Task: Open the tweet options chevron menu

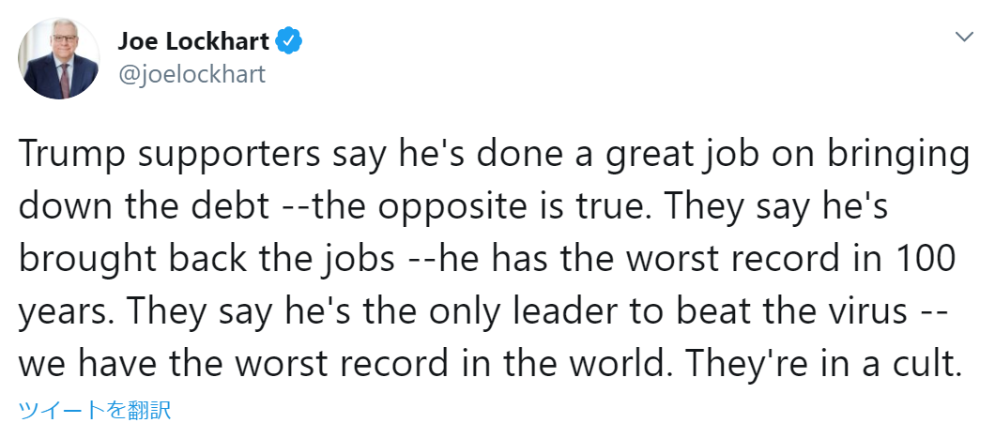Action: 963,37
